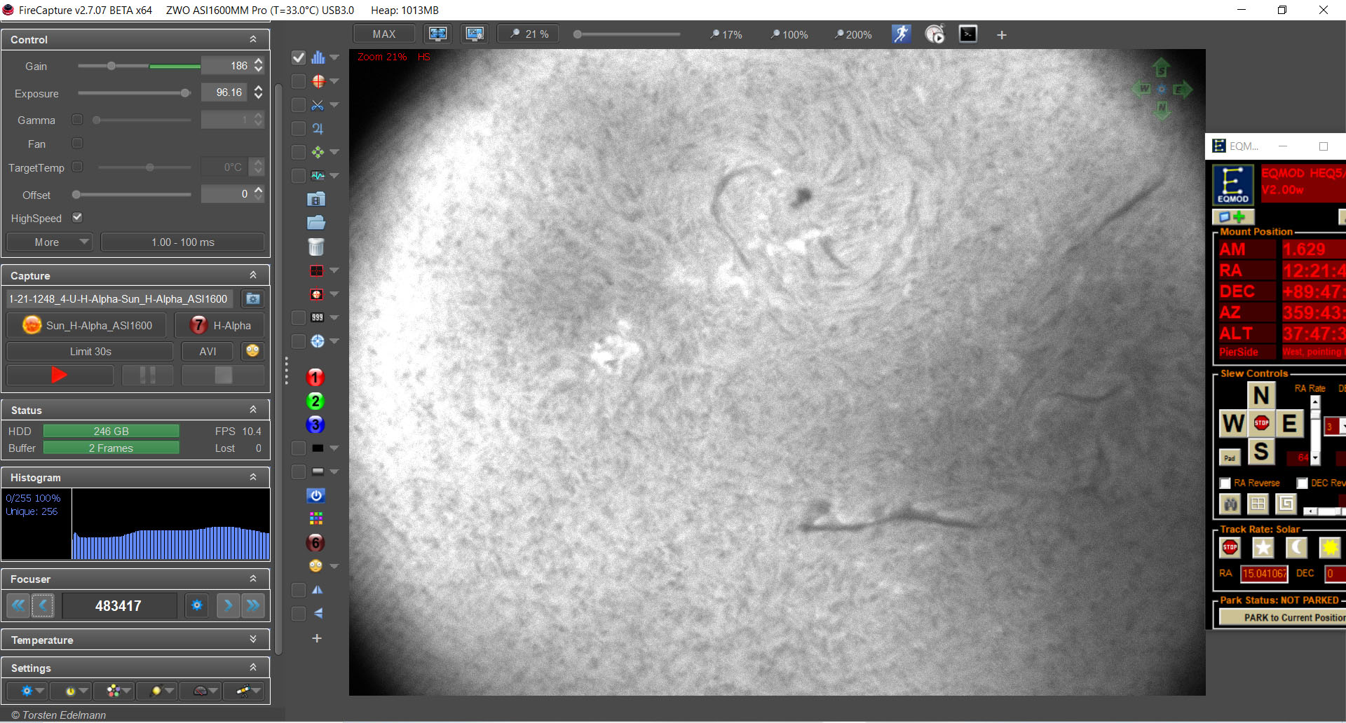Click the red preset 1 ball
This screenshot has width=1346, height=723.
(315, 378)
